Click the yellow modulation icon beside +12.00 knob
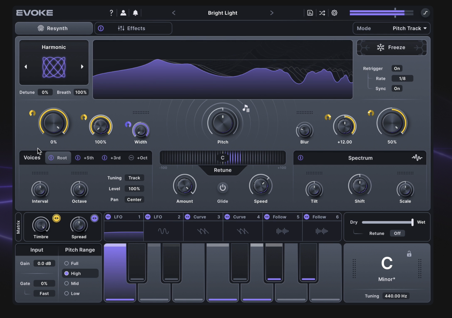Viewport: 452px width, 318px height. (x=328, y=117)
